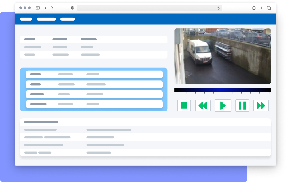The image size is (288, 182).
Task: Click the privacy shield icon
Action: (72, 8)
